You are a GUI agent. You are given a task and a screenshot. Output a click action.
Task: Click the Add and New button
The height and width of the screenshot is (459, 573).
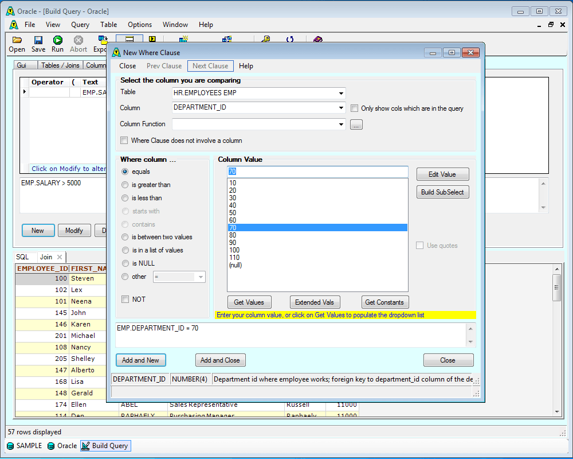[141, 360]
